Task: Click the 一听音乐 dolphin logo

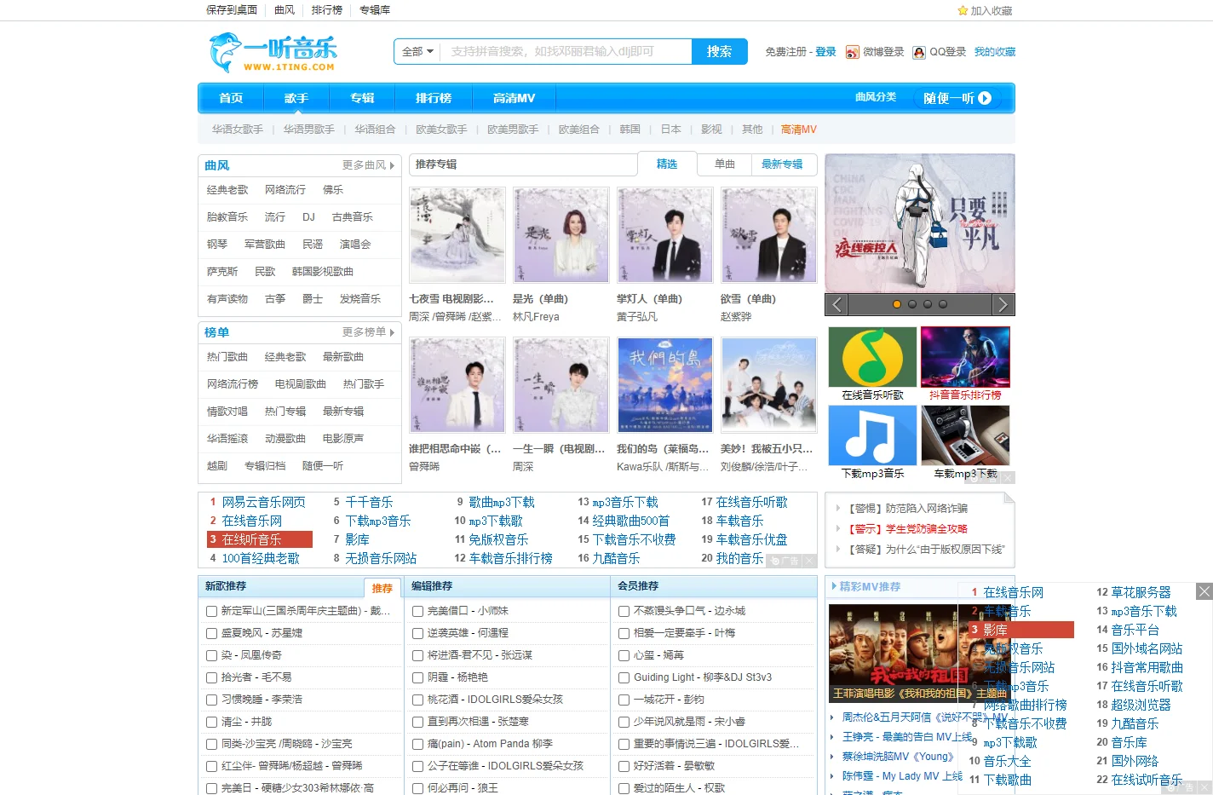Action: pos(273,53)
